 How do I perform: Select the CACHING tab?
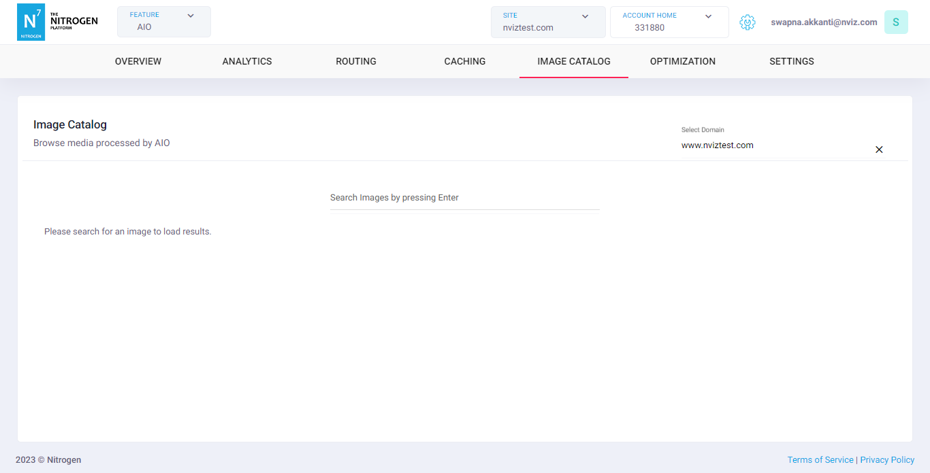point(464,61)
